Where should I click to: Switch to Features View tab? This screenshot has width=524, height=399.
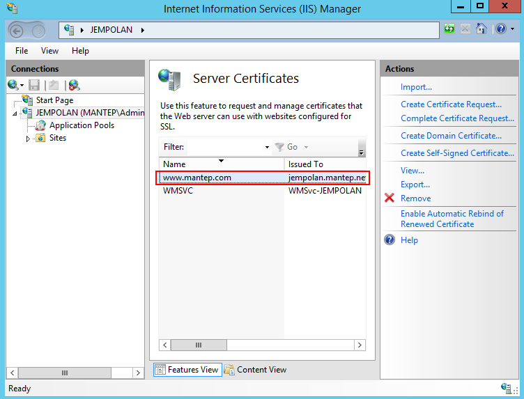pyautogui.click(x=187, y=370)
